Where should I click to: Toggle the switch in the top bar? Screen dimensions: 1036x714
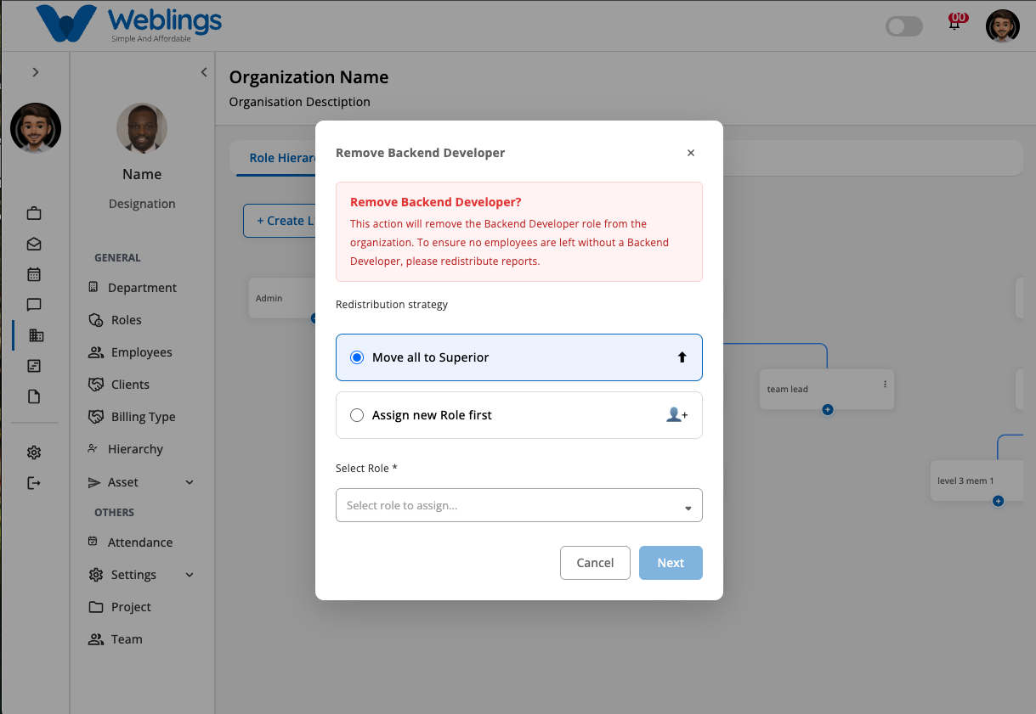coord(904,26)
